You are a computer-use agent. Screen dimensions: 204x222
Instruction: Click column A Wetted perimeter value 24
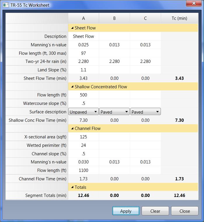83,145
